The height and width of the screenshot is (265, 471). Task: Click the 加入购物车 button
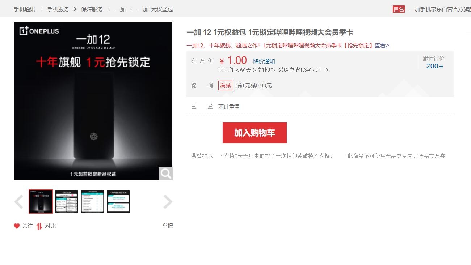255,133
